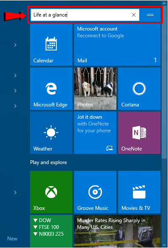The width and height of the screenshot is (168, 248).
Task: Click the Start menu vertical scrollbar thumb
Action: [164, 82]
